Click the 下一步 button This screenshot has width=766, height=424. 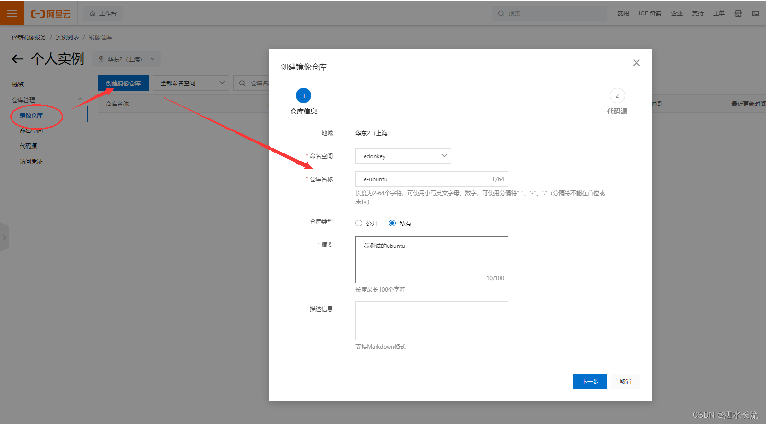tap(589, 381)
